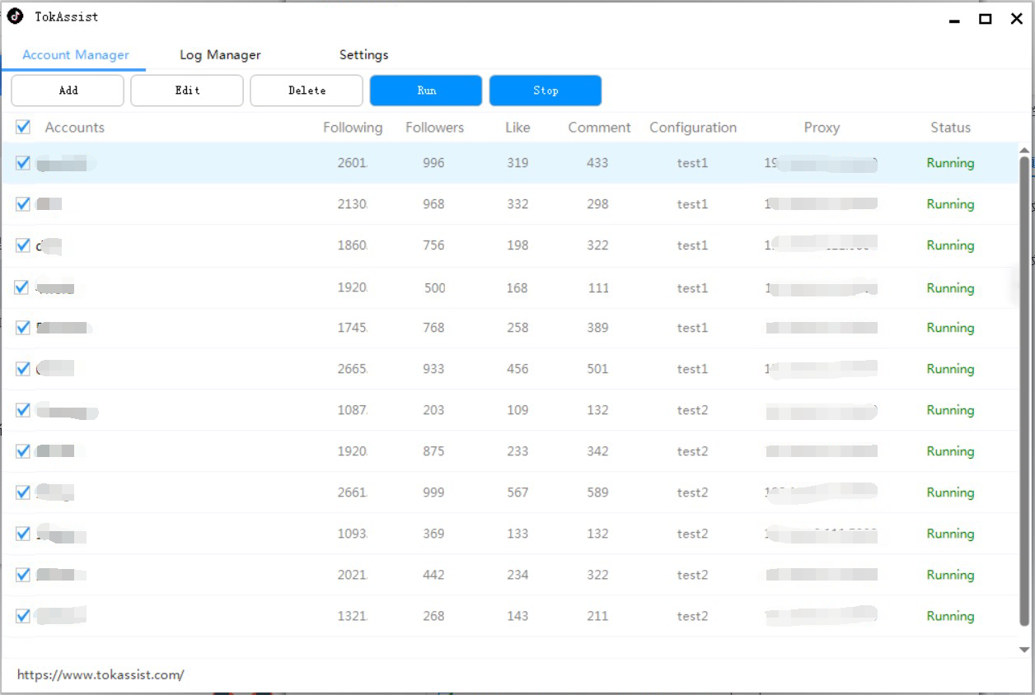The width and height of the screenshot is (1035, 695).
Task: Click the Followers column header
Action: pyautogui.click(x=434, y=128)
